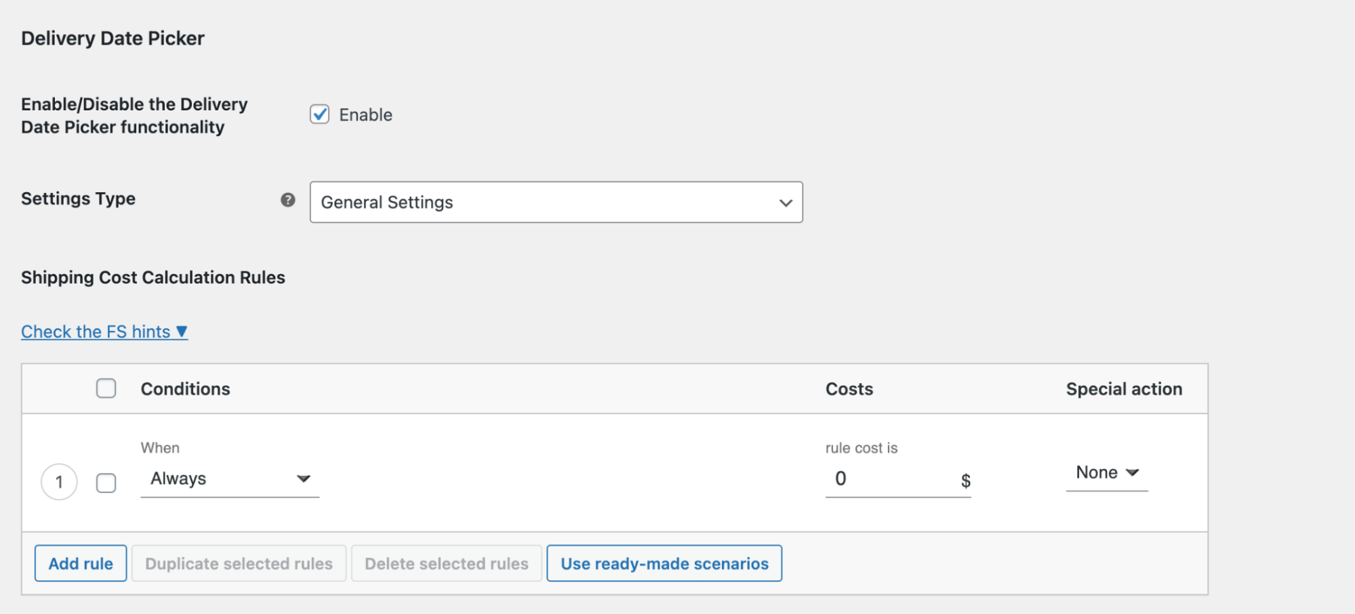The width and height of the screenshot is (1355, 614).
Task: Check the select-all rules checkbox
Action: click(106, 388)
